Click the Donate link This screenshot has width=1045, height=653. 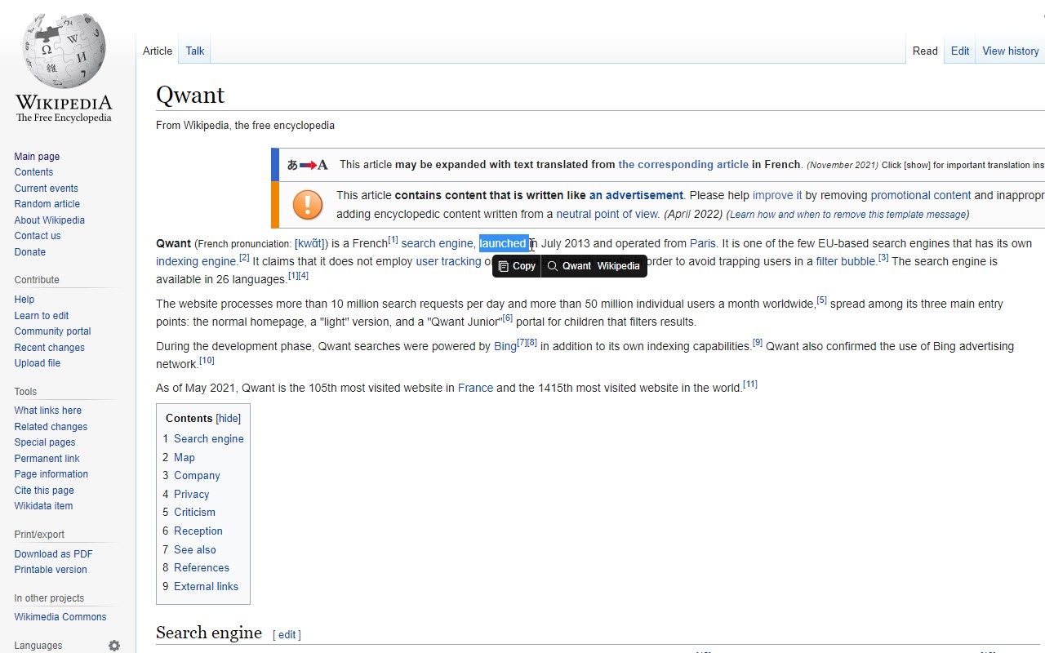click(x=30, y=252)
